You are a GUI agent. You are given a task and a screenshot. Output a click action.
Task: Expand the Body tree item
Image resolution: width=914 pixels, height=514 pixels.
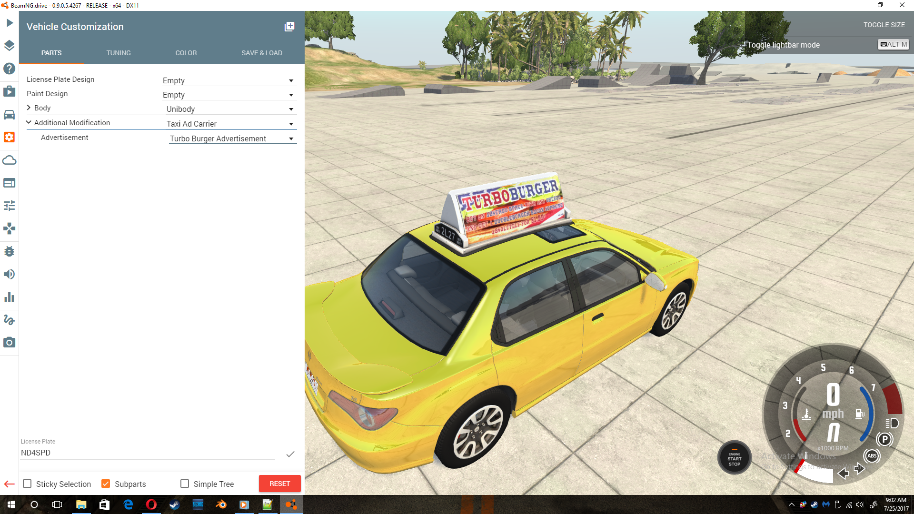(x=29, y=108)
